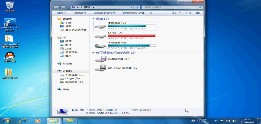Click 映射网络驱动器 button
The width and height of the screenshot is (261, 124).
pyautogui.click(x=134, y=13)
